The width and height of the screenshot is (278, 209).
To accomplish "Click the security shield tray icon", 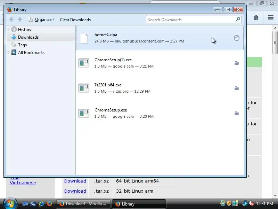I will click(229, 203).
